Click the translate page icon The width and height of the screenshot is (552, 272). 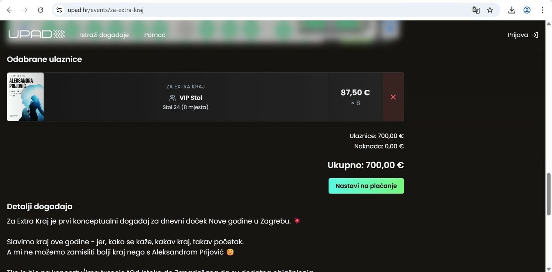click(476, 10)
